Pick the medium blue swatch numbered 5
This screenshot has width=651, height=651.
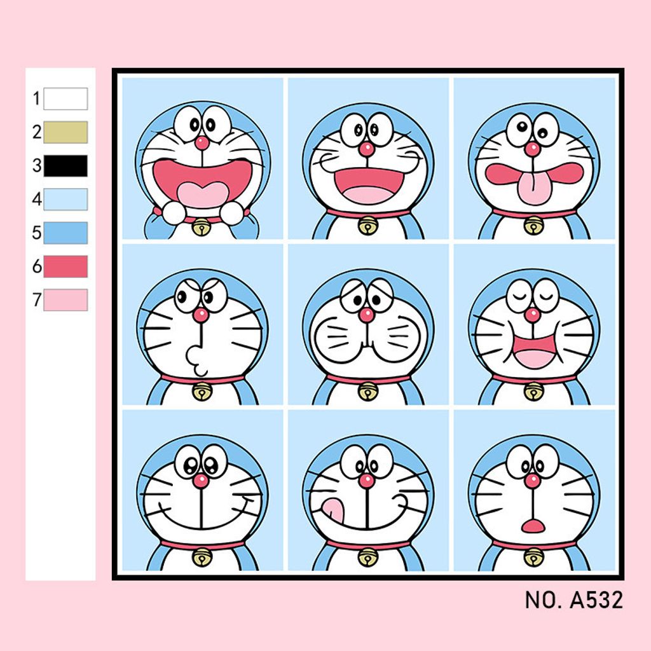pyautogui.click(x=65, y=233)
